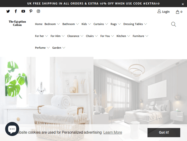This screenshot has width=187, height=141.
Task: Open the search magnifier icon
Action: (x=173, y=24)
